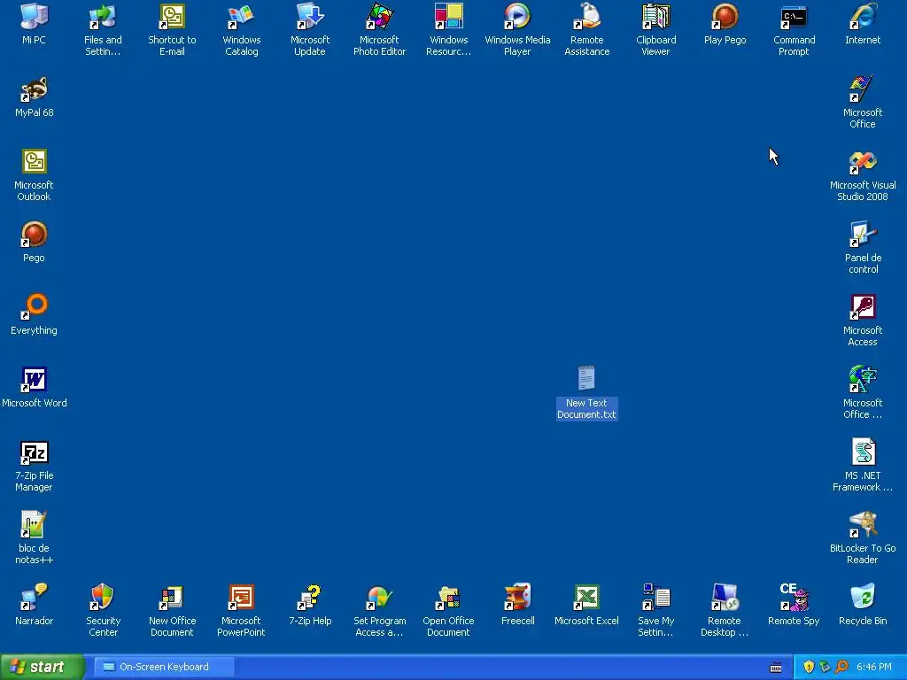Click the Command Prompt icon
The image size is (907, 680).
[794, 16]
